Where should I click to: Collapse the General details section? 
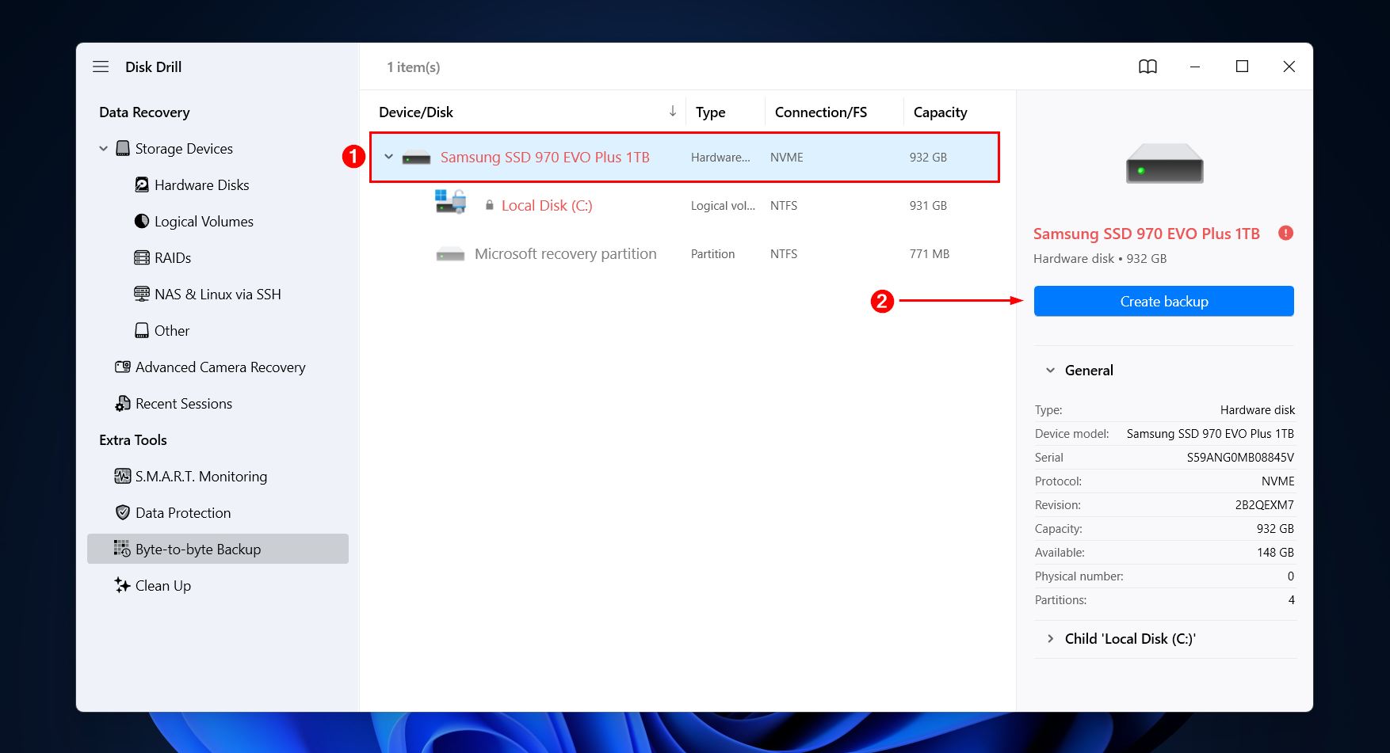1051,371
